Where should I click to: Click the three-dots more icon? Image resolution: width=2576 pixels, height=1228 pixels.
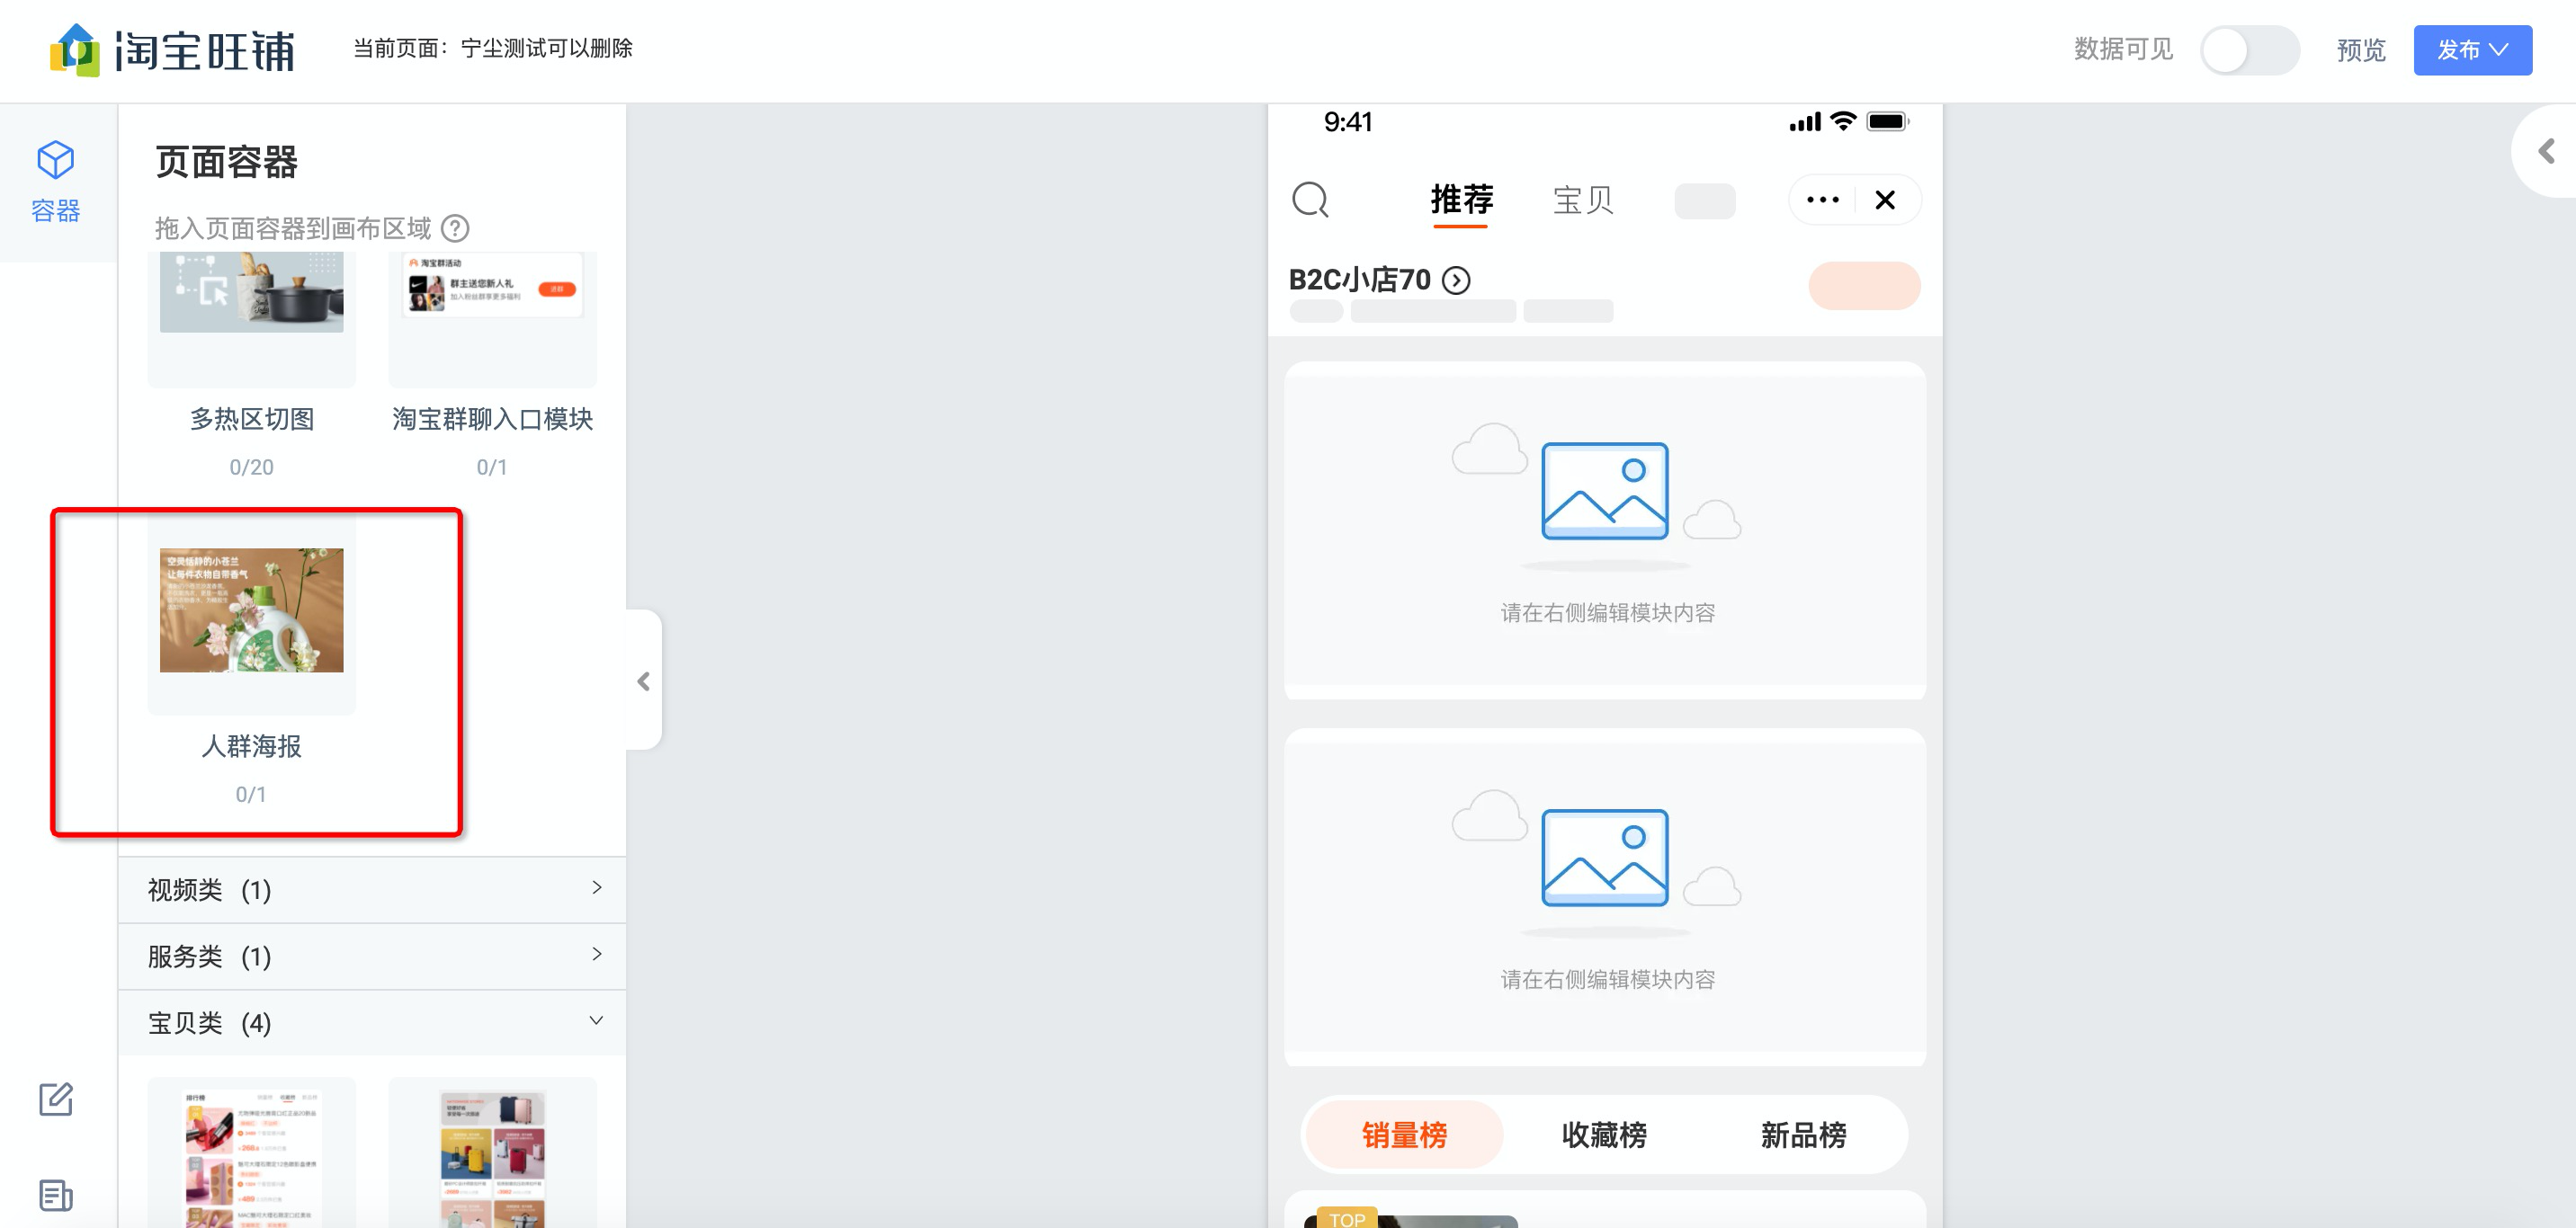click(1822, 200)
